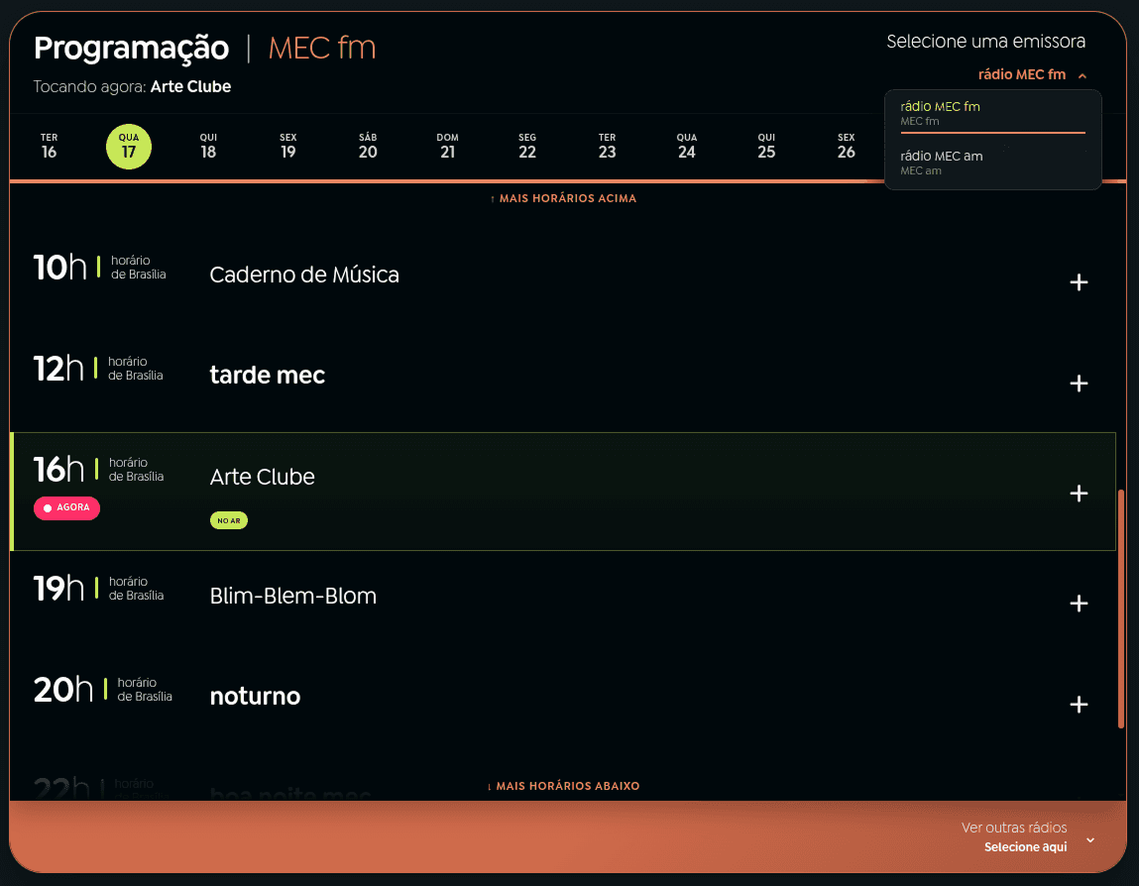Open the Ver outras rádios selector

(1027, 837)
